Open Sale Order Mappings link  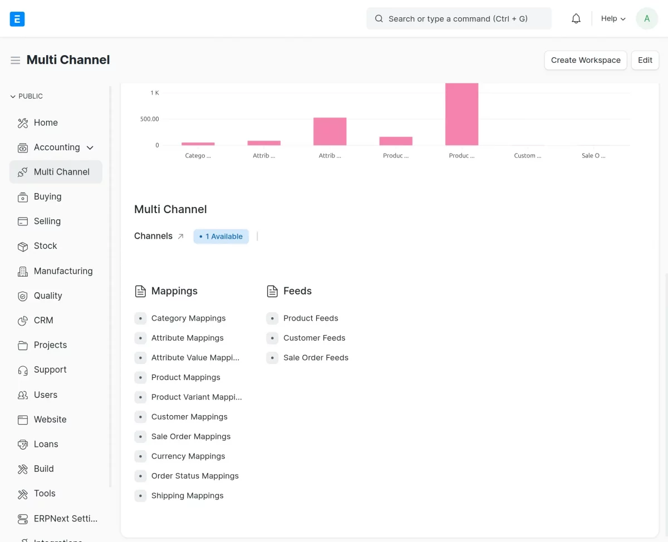(191, 437)
